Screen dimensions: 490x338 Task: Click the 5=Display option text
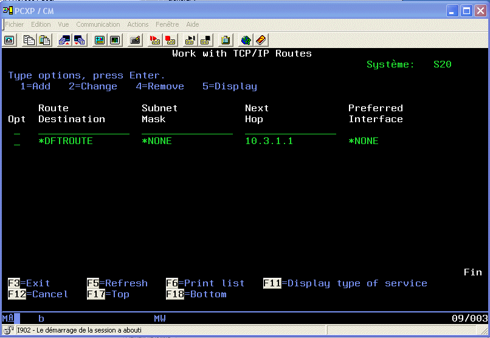[230, 86]
